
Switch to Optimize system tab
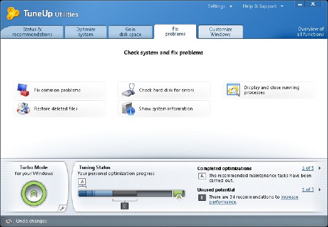86,32
